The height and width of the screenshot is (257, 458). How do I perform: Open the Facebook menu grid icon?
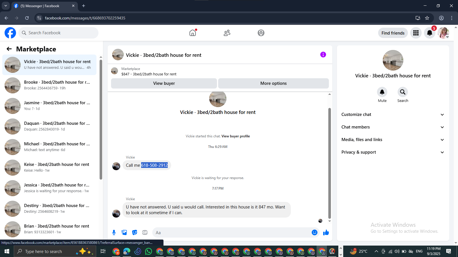[416, 33]
